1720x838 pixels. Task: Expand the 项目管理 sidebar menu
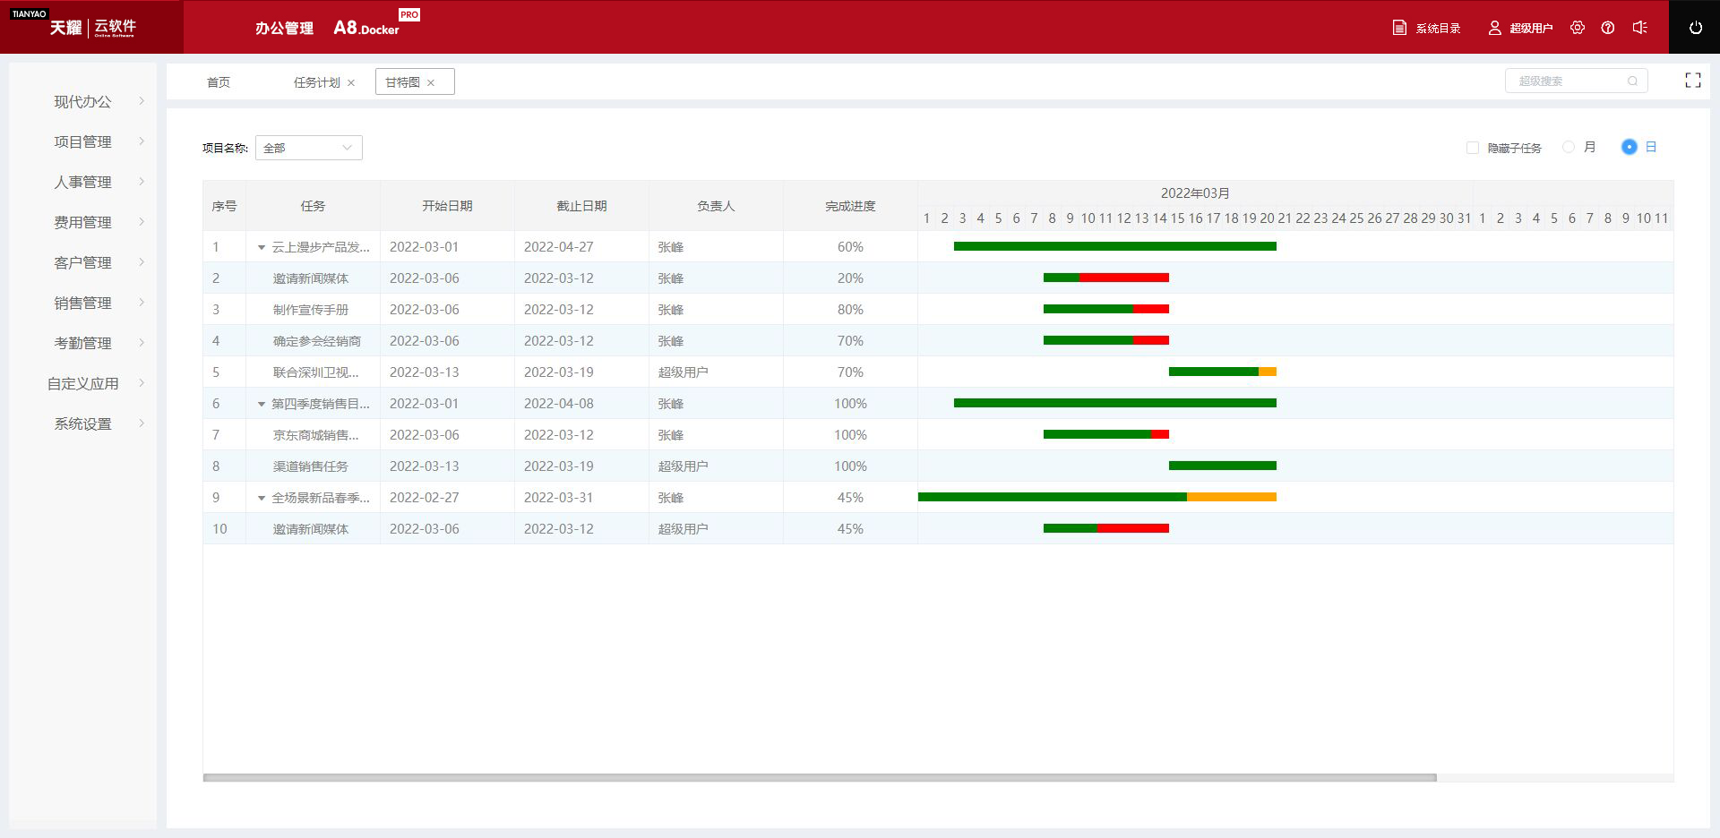pyautogui.click(x=82, y=141)
